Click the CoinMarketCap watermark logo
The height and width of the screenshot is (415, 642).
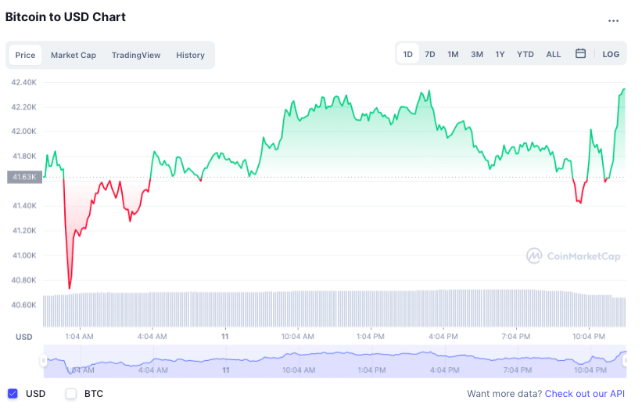point(574,256)
